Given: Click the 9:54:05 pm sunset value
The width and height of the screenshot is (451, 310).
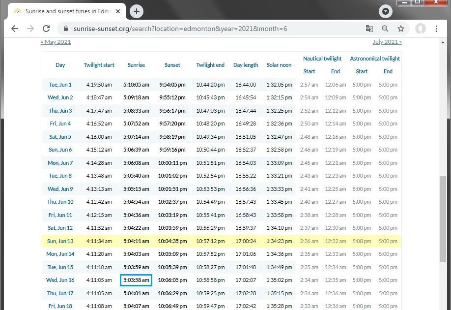Looking at the screenshot, I should point(172,85).
